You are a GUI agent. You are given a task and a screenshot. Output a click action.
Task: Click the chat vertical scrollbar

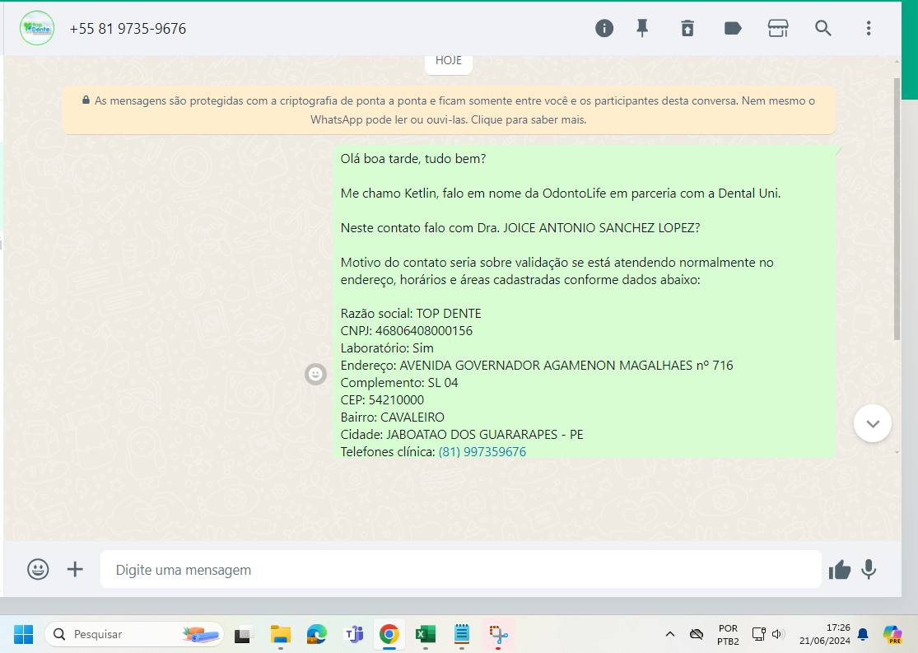coord(897,208)
